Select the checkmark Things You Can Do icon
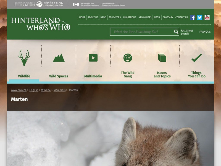The width and height of the screenshot is (221, 166). coord(196,58)
